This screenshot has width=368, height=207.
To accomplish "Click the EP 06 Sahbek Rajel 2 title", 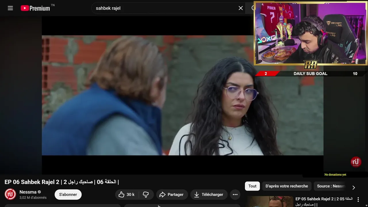I will pyautogui.click(x=62, y=182).
